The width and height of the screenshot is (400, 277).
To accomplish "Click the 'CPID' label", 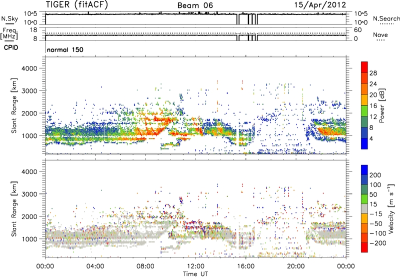I will tap(11, 47).
